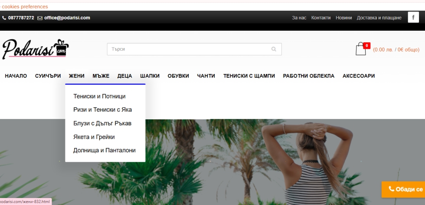Choose Блузи с Дълъг Ръкав submenu item
Screen dimensions: 425x205
click(102, 123)
